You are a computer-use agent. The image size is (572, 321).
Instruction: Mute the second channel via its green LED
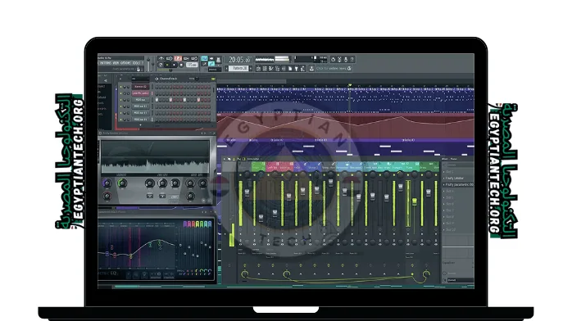point(120,93)
